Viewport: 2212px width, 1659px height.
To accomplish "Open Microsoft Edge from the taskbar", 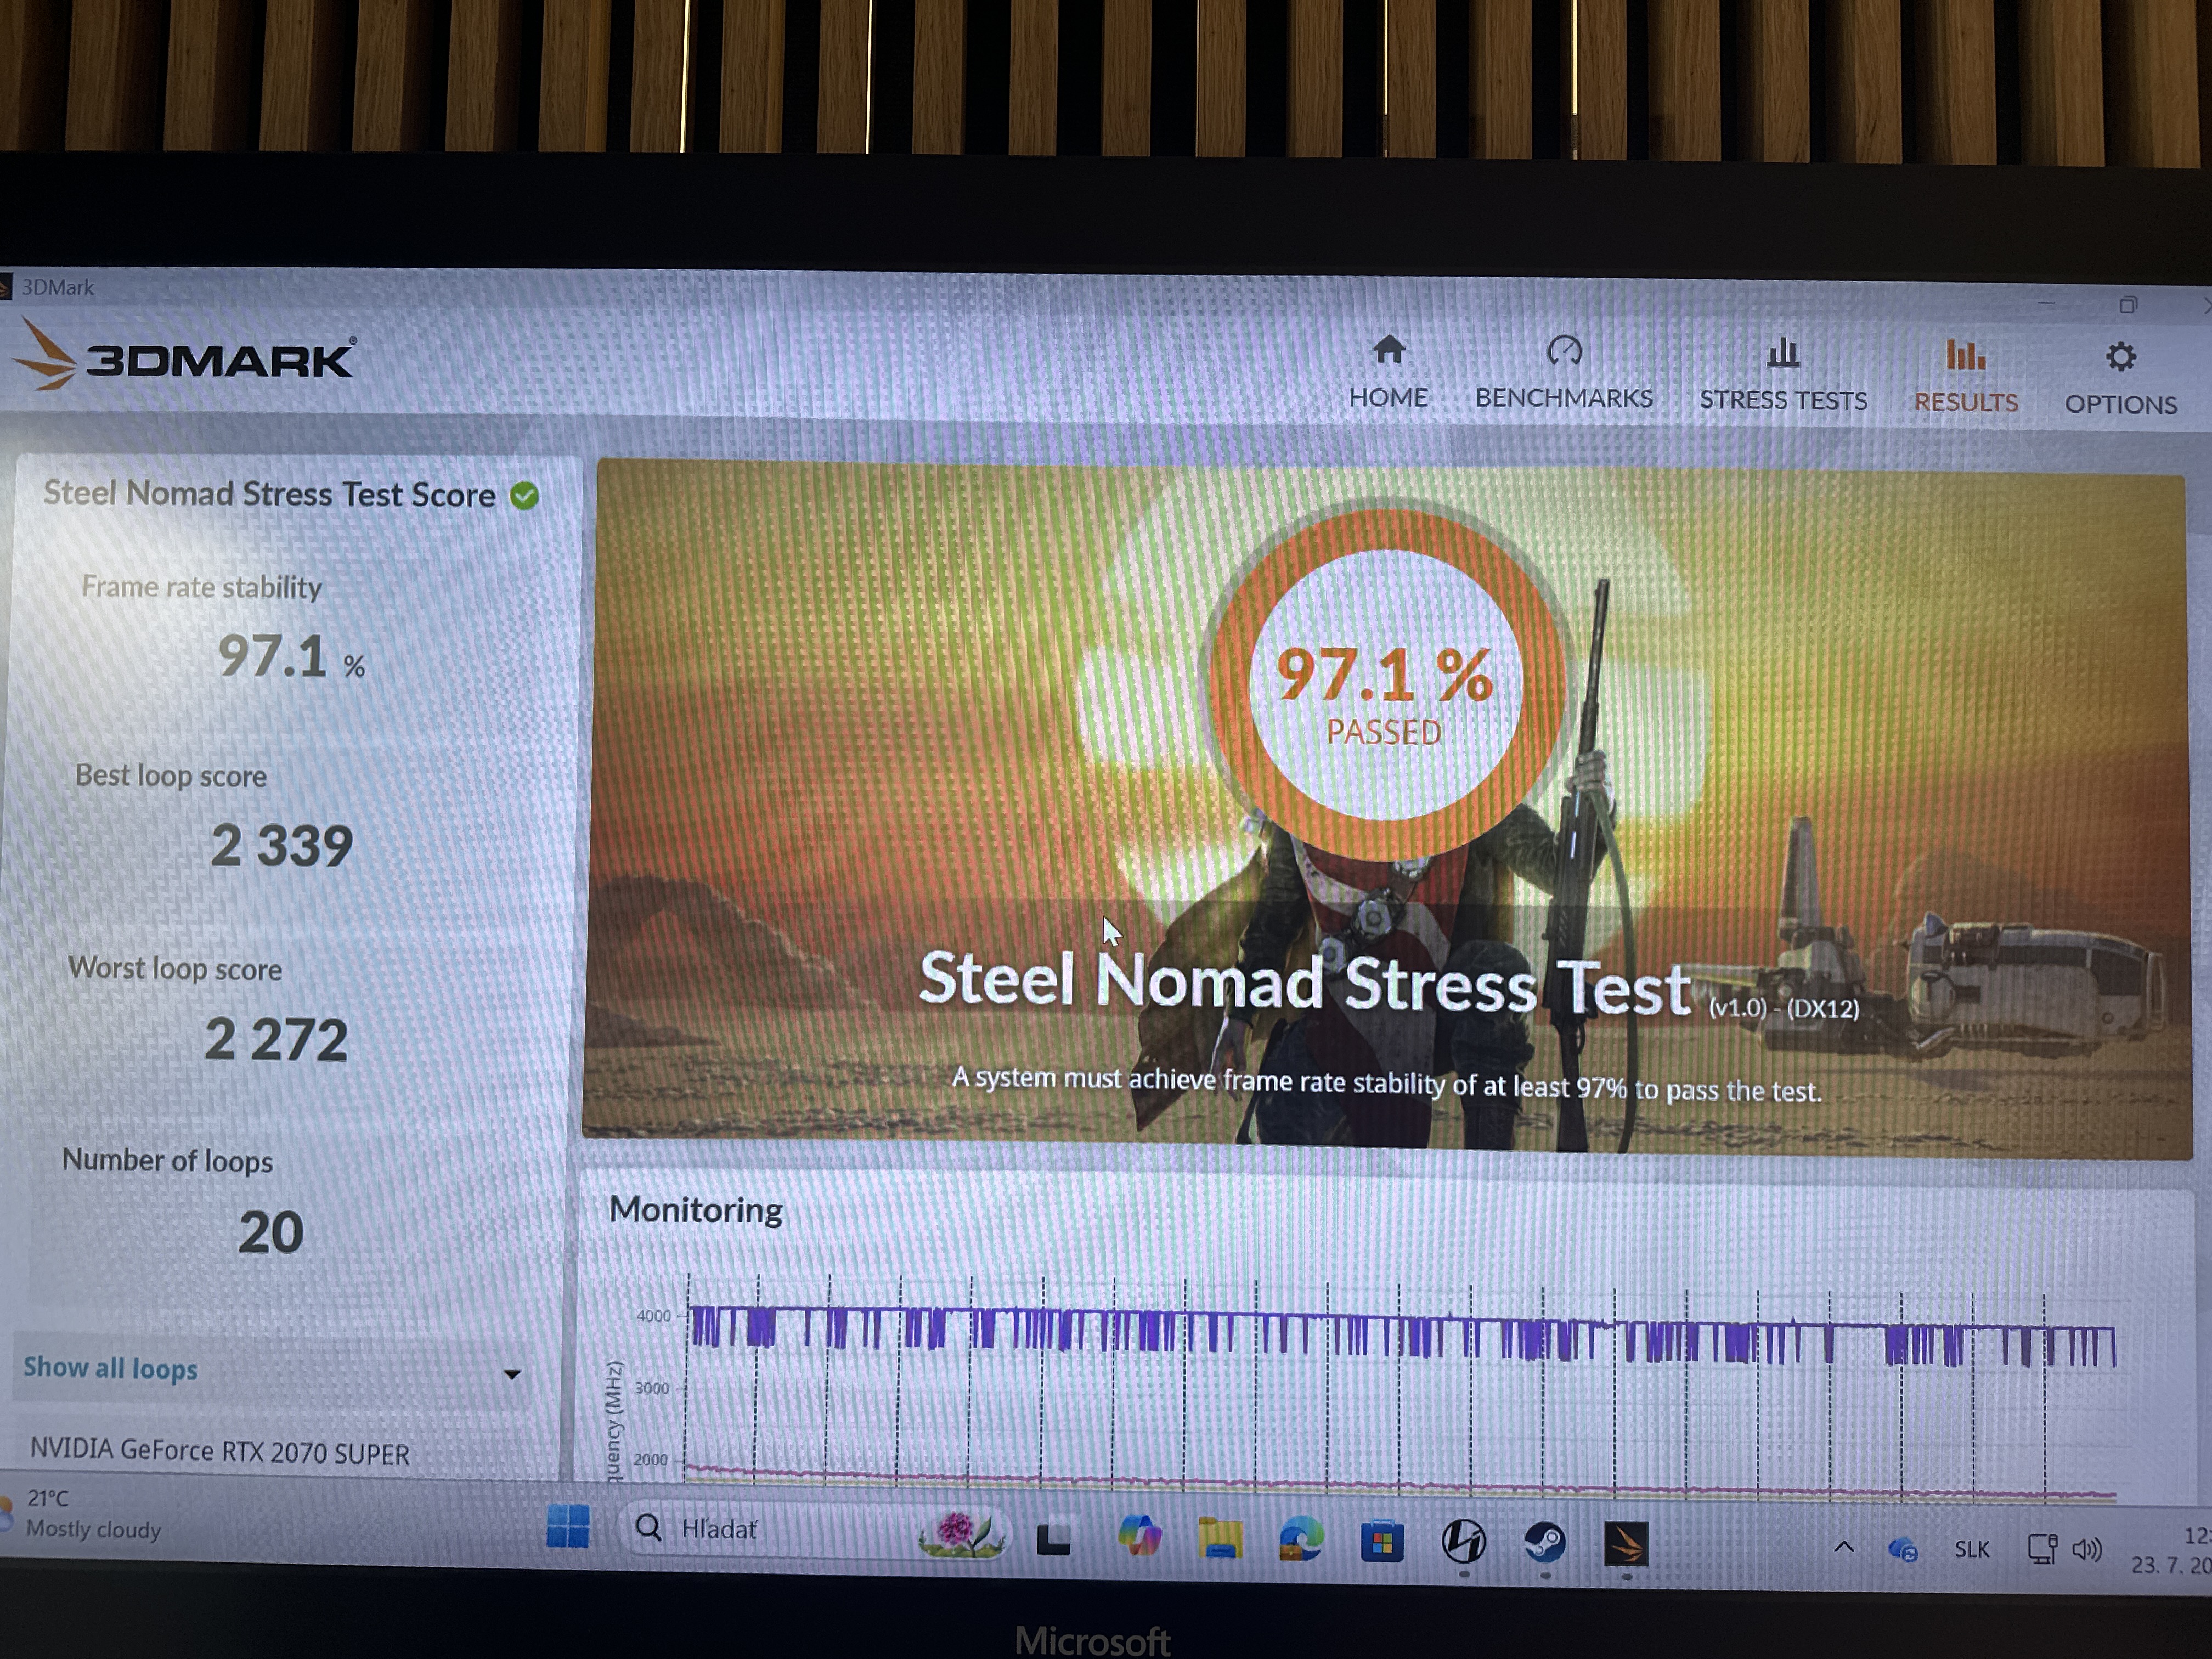I will tap(1301, 1539).
